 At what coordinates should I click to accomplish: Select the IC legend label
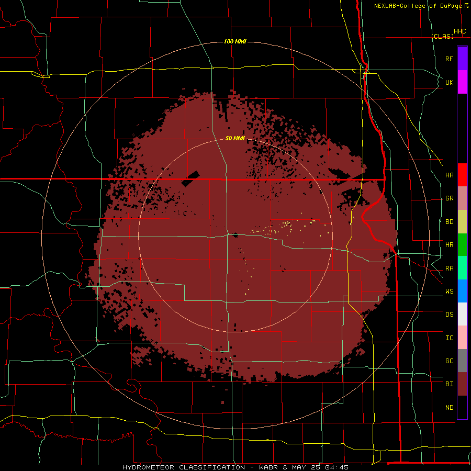pos(449,338)
